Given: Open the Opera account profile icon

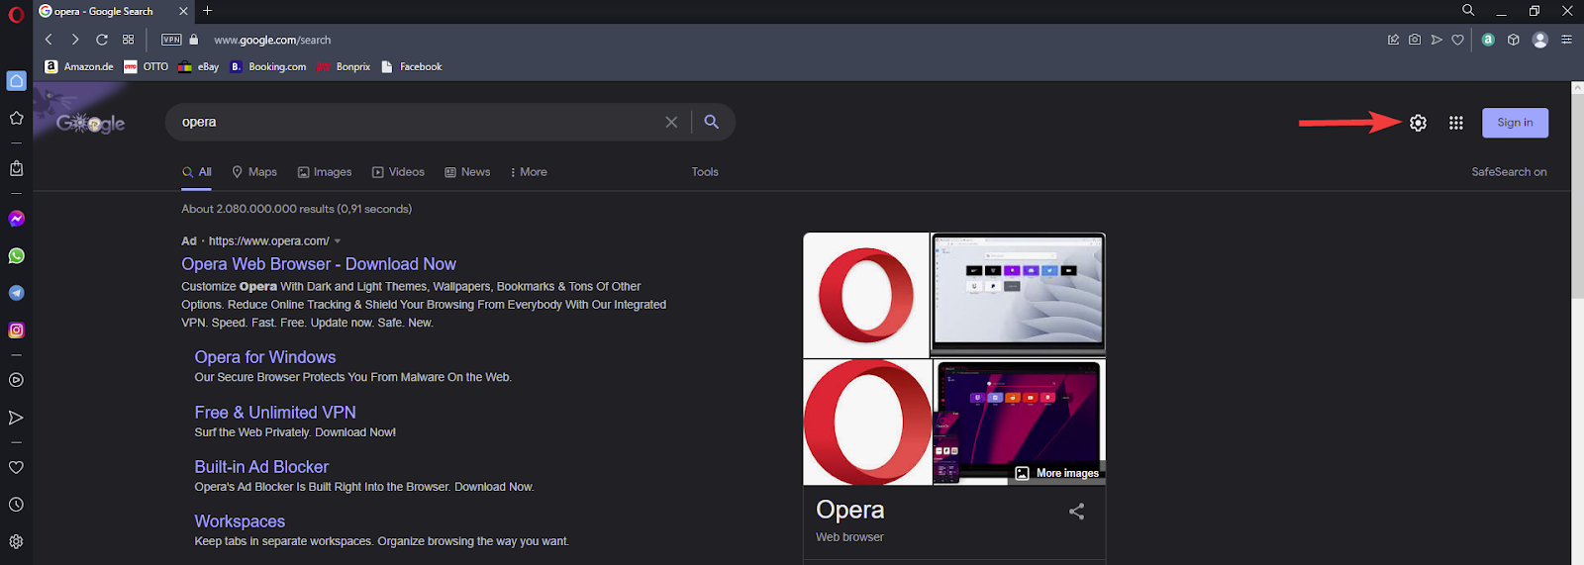Looking at the screenshot, I should pyautogui.click(x=1539, y=40).
